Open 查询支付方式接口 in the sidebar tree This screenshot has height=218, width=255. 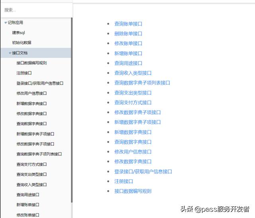click(31, 165)
